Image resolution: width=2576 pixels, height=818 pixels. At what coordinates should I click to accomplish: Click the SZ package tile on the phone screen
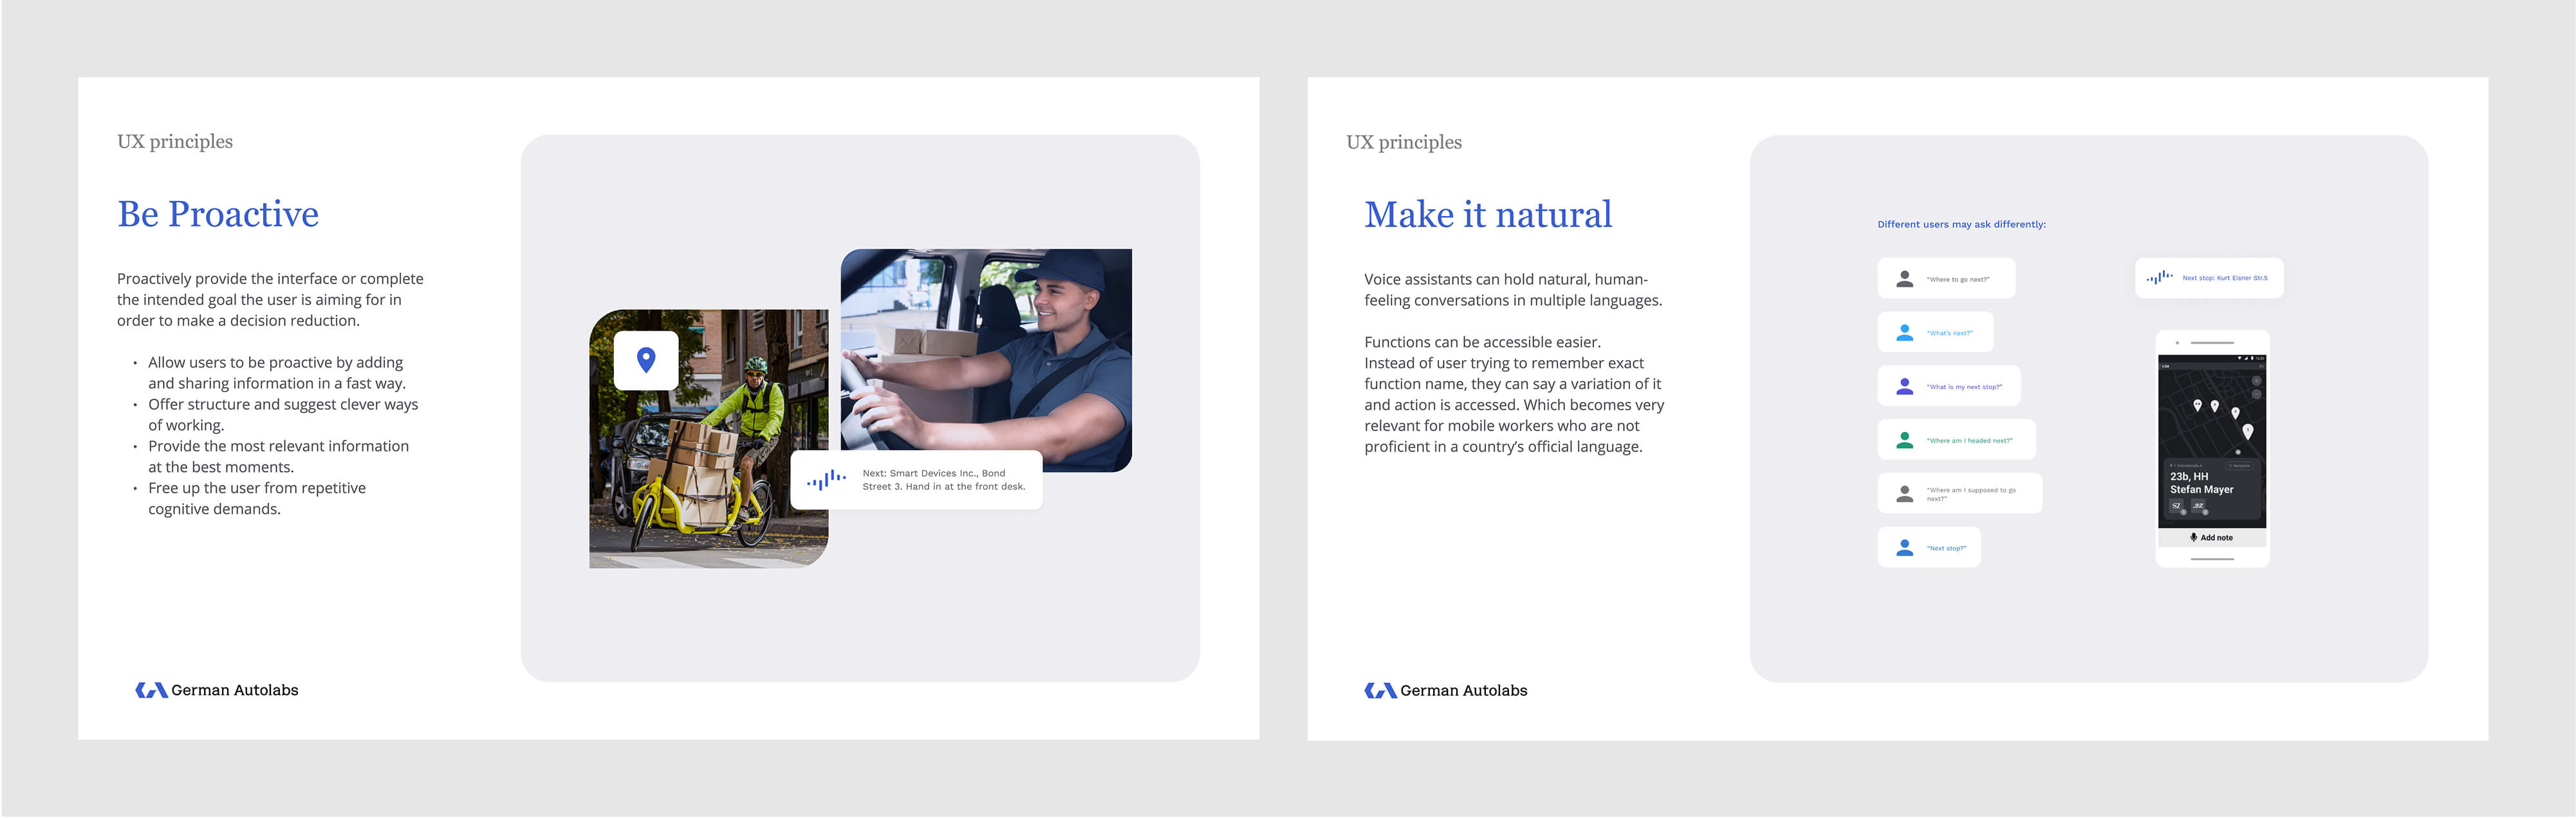point(2177,506)
